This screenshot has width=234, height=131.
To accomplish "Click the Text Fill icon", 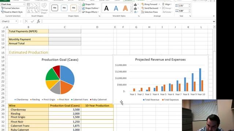I will (135, 4).
